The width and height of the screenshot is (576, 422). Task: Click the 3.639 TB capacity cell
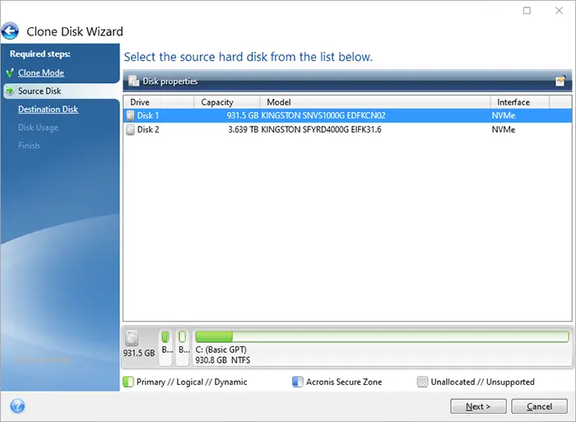(x=244, y=130)
